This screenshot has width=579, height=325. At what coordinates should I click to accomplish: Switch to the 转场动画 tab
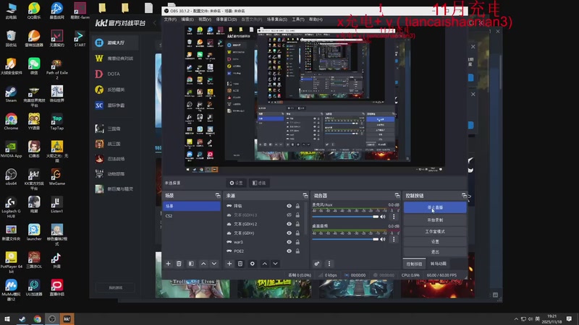tap(439, 264)
